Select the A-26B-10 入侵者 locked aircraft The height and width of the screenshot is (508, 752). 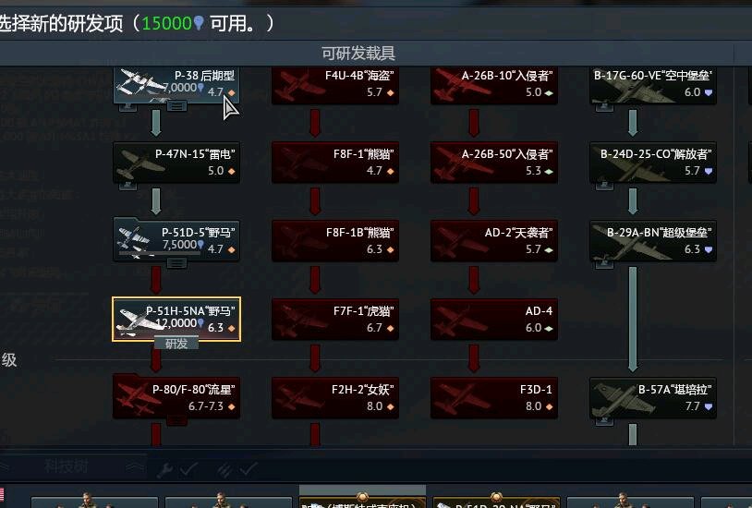coord(494,85)
